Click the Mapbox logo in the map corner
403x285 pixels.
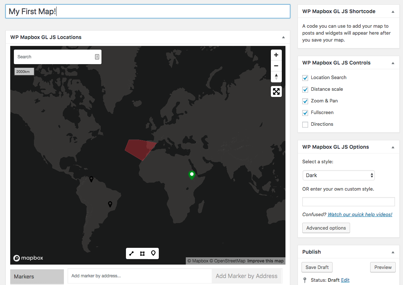[28, 258]
